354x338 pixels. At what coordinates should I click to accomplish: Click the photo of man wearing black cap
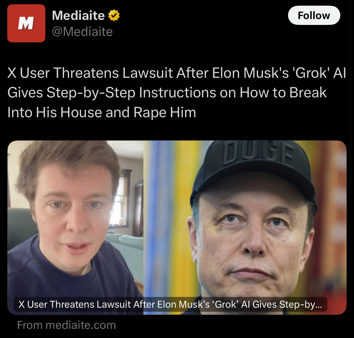[245, 227]
